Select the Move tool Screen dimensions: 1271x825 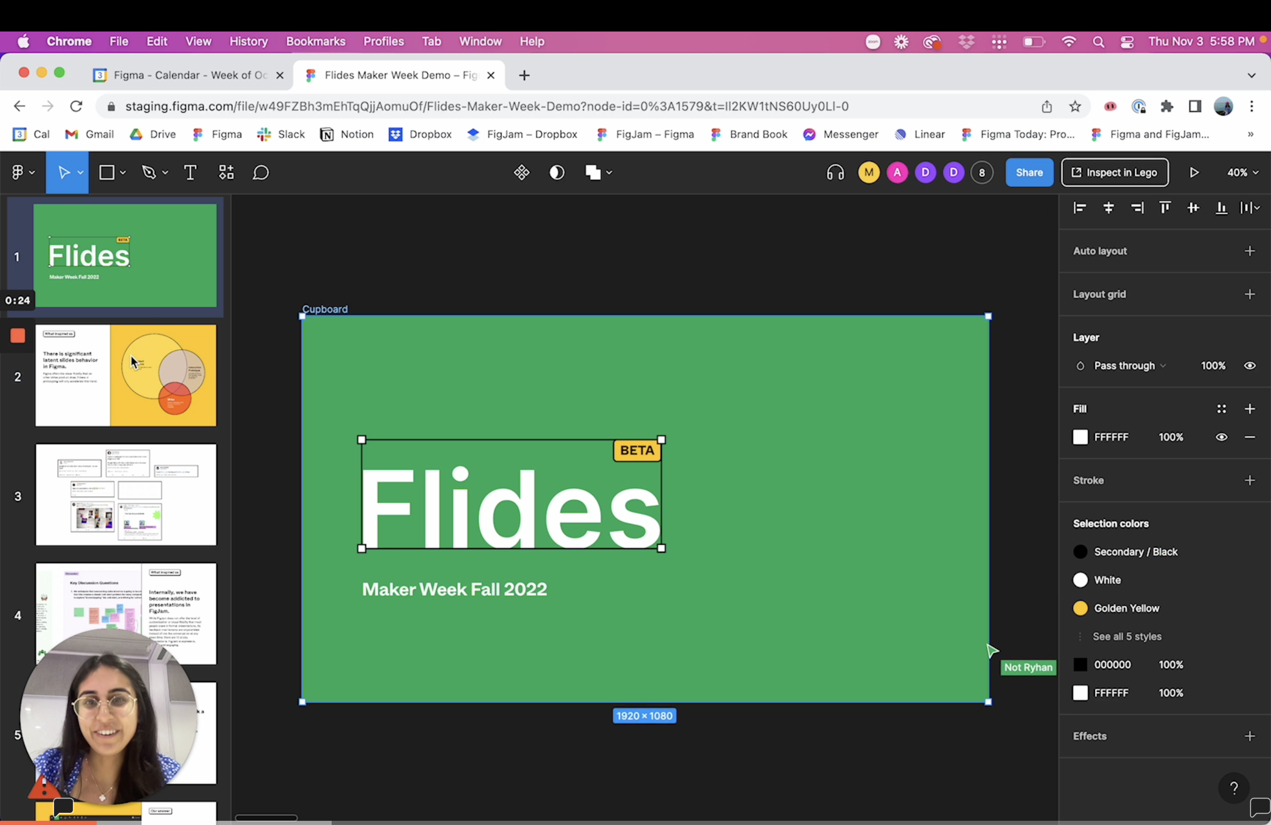(63, 172)
